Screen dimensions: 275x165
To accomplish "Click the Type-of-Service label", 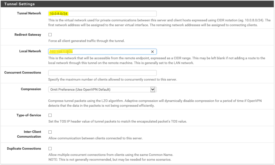I will click(x=29, y=115).
